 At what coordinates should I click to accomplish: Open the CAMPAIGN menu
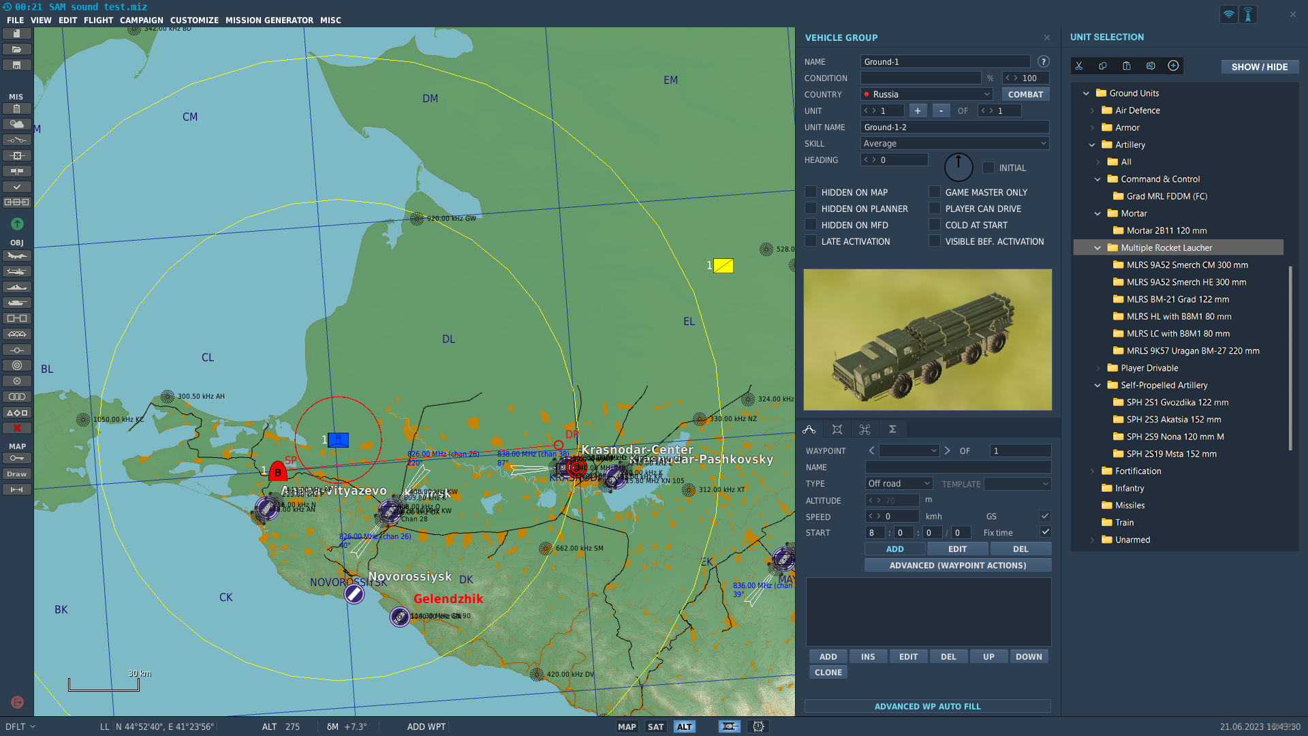[x=142, y=20]
